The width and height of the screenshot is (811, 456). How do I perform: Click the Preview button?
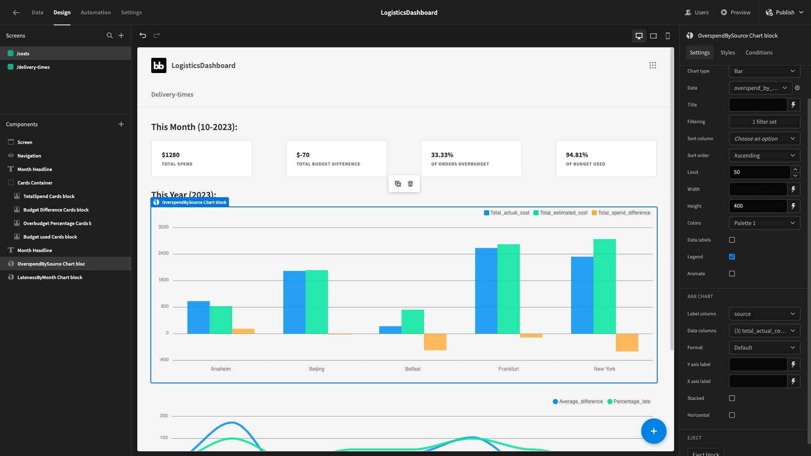(x=735, y=13)
